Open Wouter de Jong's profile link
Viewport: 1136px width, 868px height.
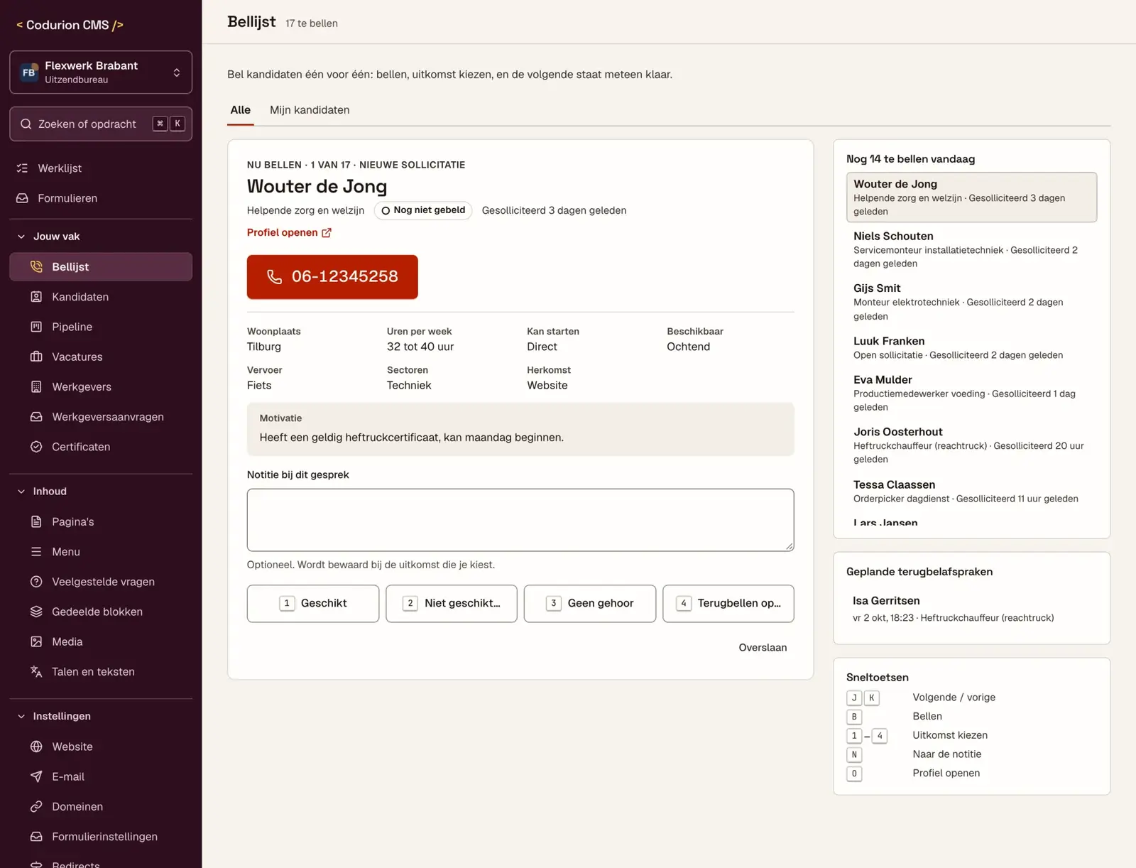pos(289,232)
